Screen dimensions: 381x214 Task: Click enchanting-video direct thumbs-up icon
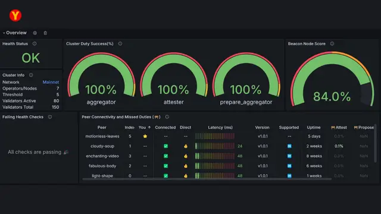[186, 156]
